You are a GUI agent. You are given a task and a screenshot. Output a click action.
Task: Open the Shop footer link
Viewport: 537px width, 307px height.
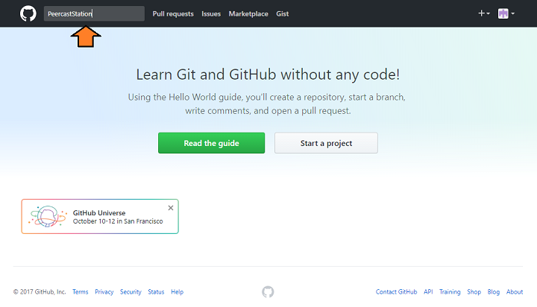[x=474, y=292]
